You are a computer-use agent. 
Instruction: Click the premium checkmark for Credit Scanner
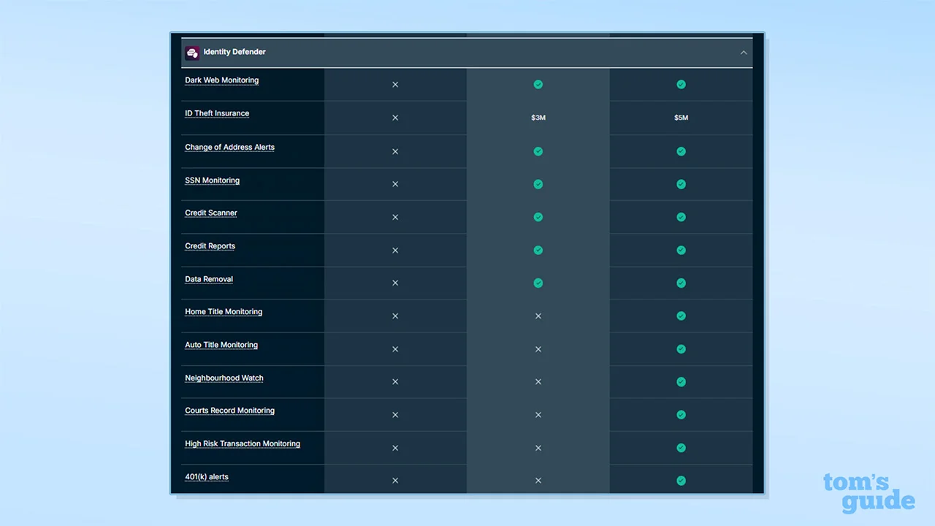click(681, 217)
